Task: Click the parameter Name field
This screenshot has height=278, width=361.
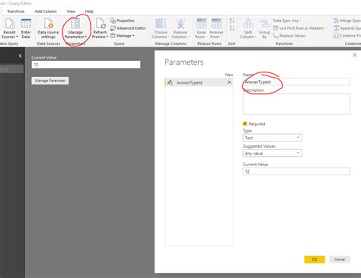Action: coord(296,81)
